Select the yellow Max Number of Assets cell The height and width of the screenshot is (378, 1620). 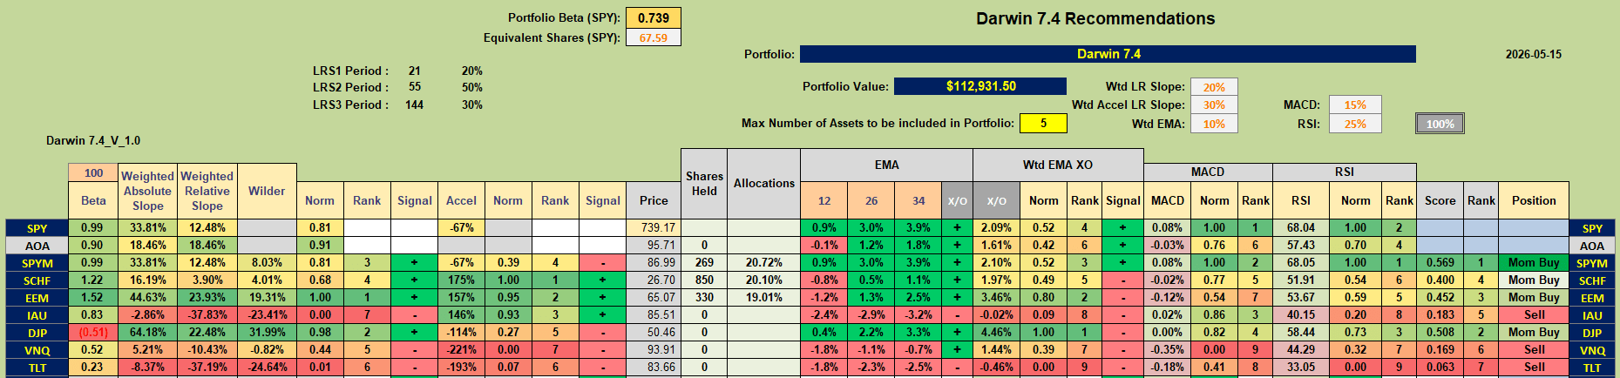pyautogui.click(x=1043, y=123)
